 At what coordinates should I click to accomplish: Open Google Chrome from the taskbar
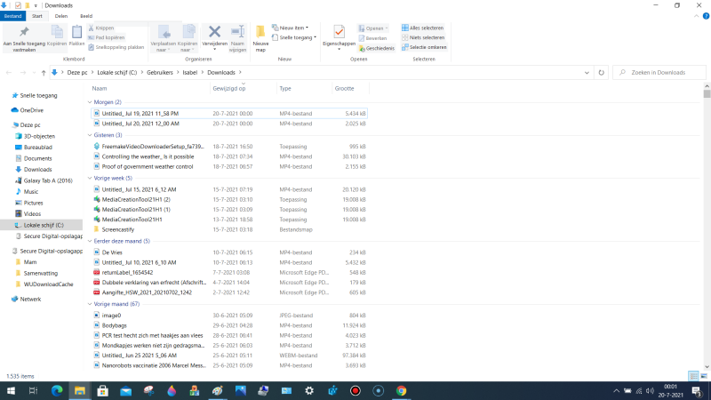pos(401,390)
